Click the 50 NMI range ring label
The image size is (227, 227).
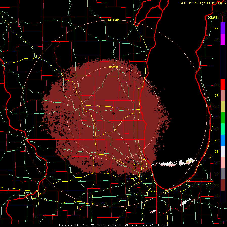click(x=113, y=67)
